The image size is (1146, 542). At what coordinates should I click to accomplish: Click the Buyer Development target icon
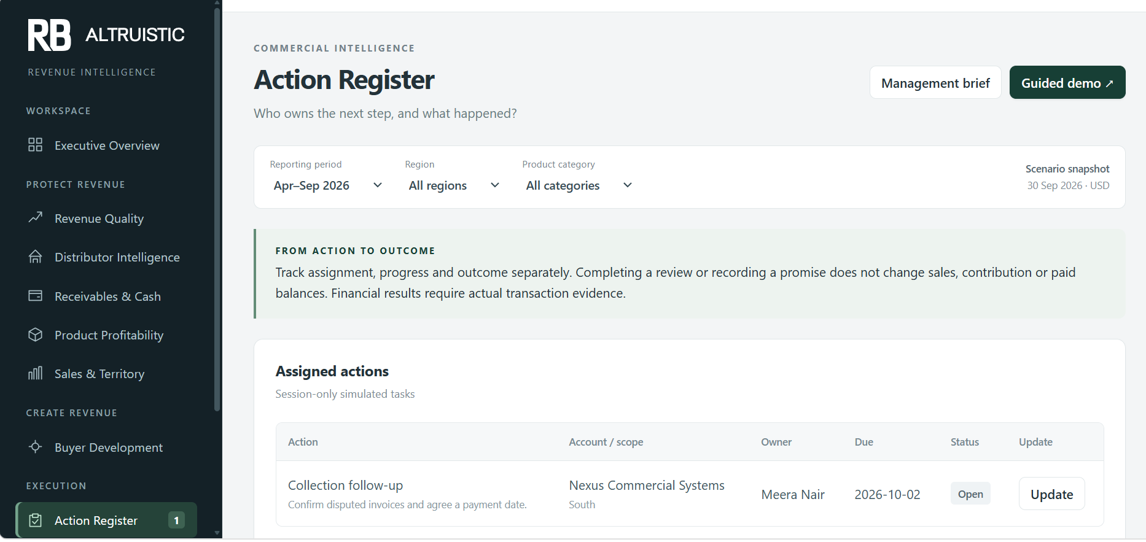(36, 447)
